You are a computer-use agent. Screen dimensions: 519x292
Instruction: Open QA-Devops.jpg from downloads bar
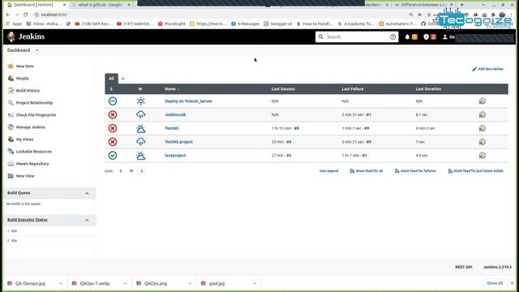click(x=30, y=283)
